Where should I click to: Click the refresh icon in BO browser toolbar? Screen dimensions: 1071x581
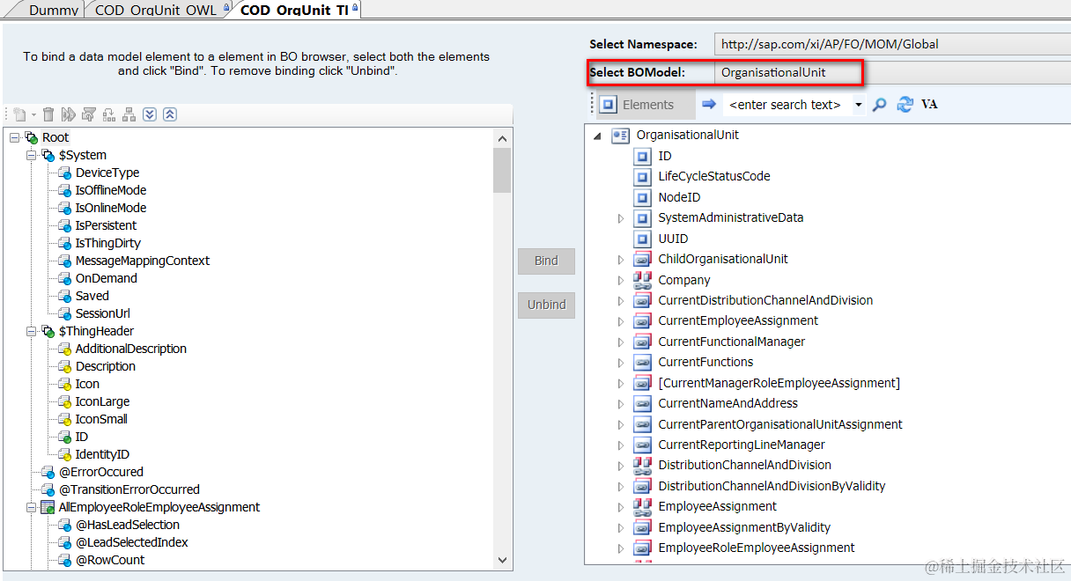click(905, 105)
